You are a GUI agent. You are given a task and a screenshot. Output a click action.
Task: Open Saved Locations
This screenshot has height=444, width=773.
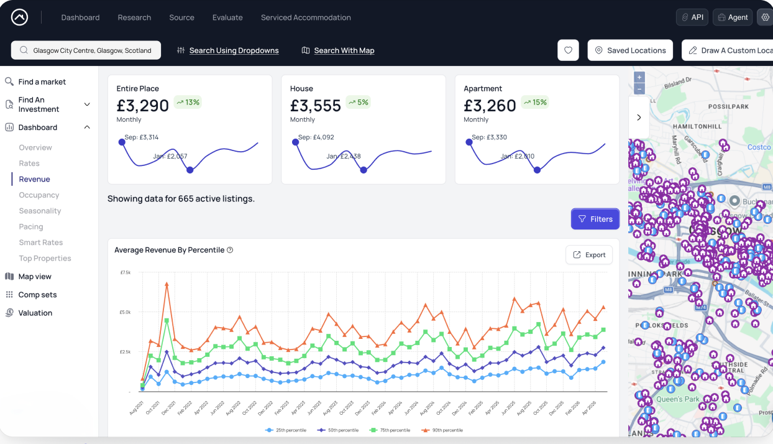pyautogui.click(x=630, y=50)
